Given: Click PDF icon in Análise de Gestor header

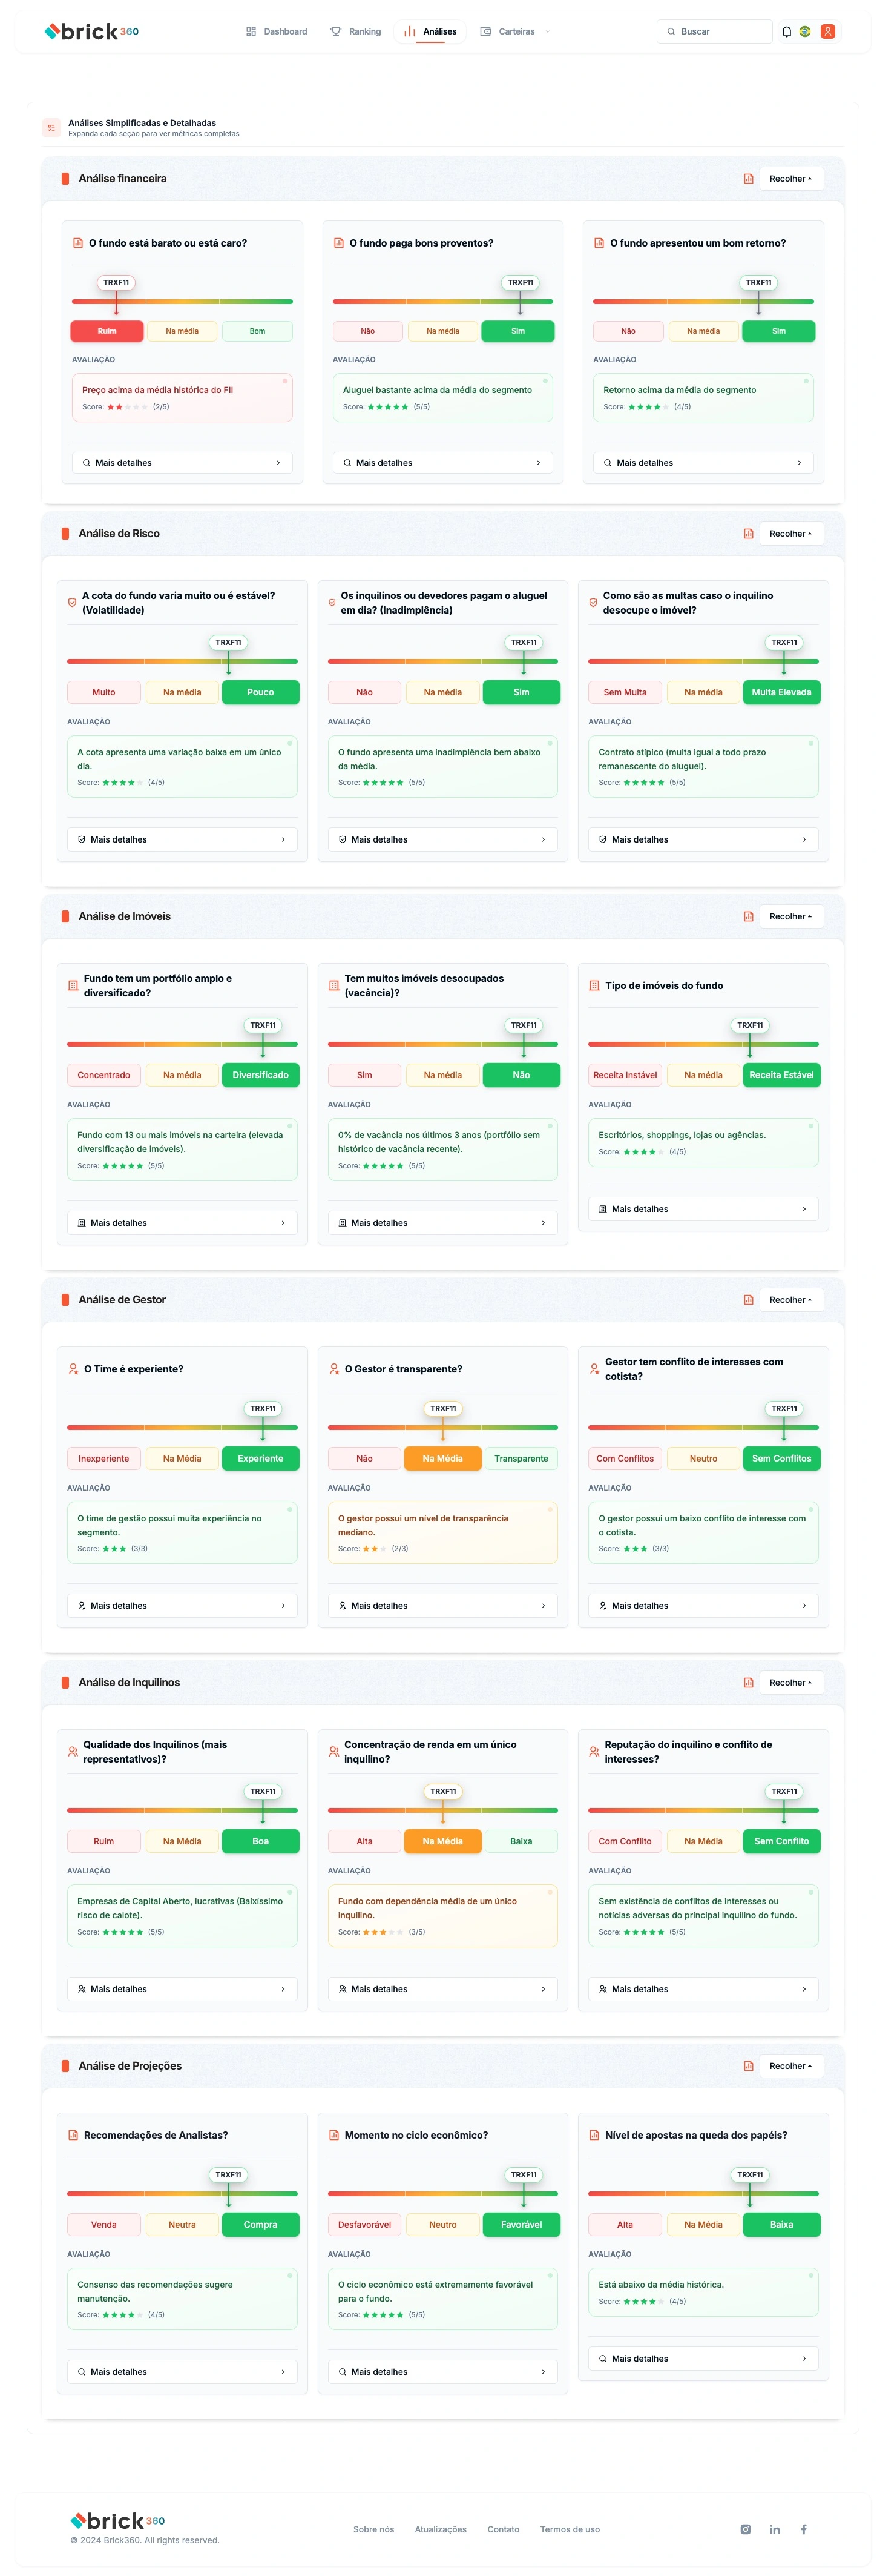Looking at the screenshot, I should click(x=748, y=1300).
